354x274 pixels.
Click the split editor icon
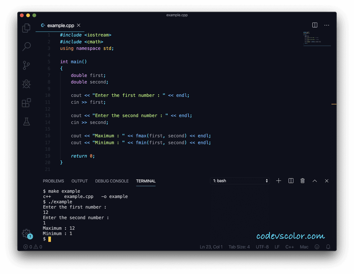coord(315,25)
